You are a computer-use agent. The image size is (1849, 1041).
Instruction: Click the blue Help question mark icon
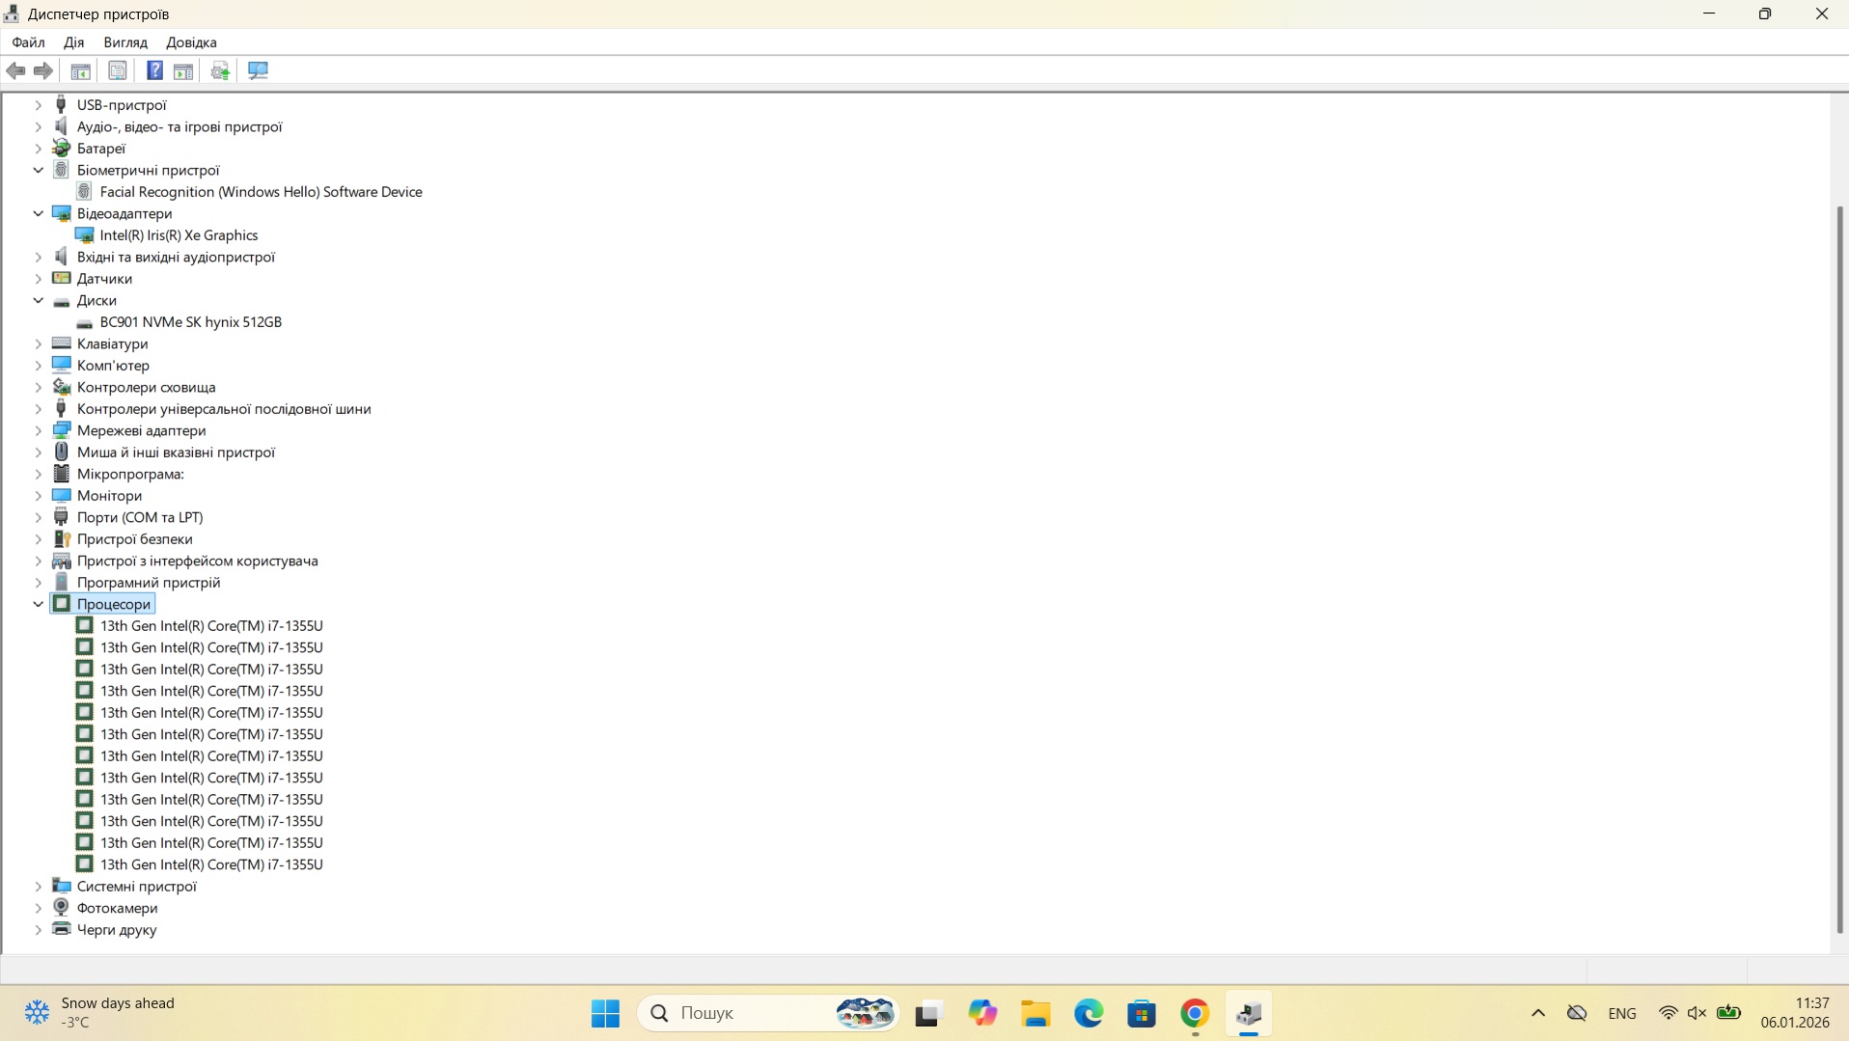[154, 70]
